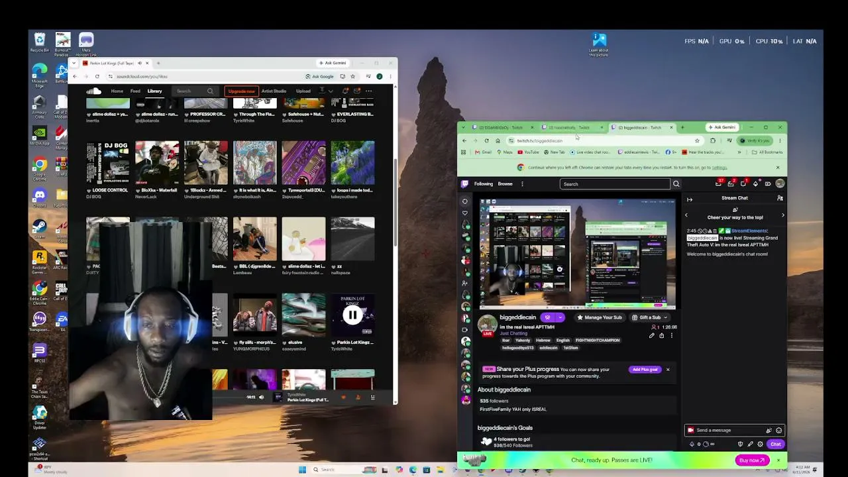Open the Recycle Bin on the desktop
Image resolution: width=848 pixels, height=477 pixels.
point(40,42)
